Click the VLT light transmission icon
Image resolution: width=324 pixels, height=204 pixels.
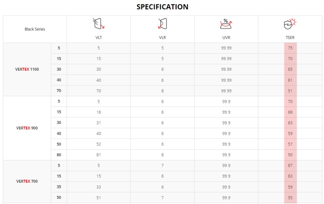point(99,24)
